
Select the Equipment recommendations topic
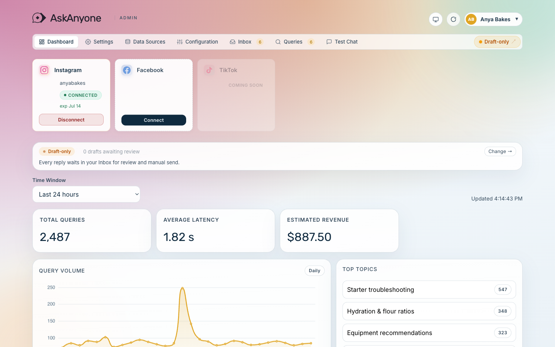pos(429,333)
